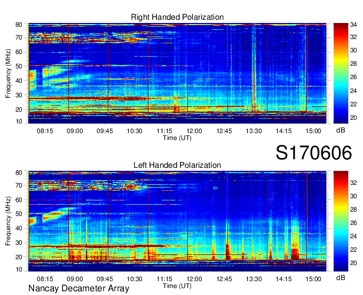This screenshot has height=295, width=363.
Task: Click the 40 MHz tick of the lower panel
Action: (x=19, y=229)
